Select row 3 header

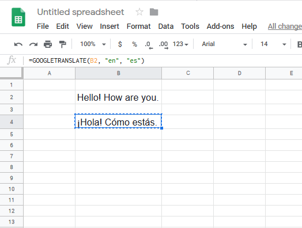12,109
